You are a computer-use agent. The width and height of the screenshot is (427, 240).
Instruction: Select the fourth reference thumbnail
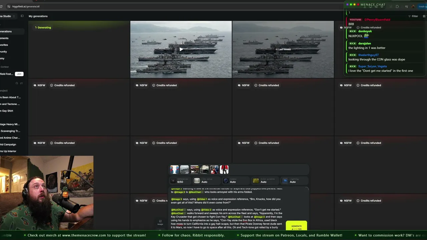(x=204, y=170)
